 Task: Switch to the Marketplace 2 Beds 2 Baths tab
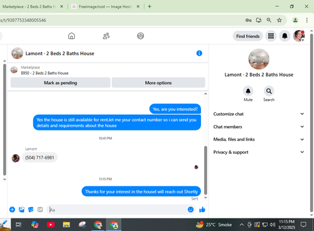click(x=30, y=6)
